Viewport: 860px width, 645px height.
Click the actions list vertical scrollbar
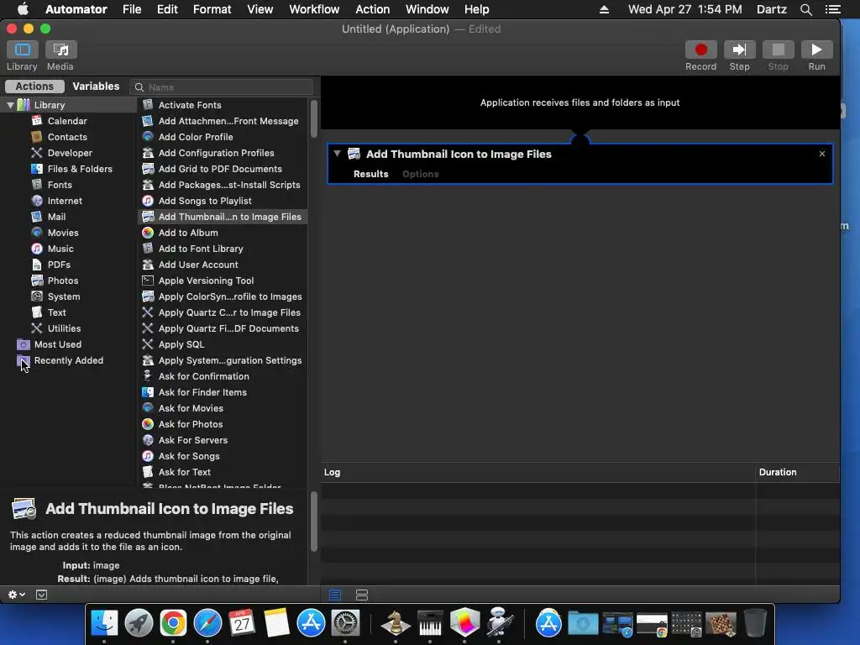(314, 119)
